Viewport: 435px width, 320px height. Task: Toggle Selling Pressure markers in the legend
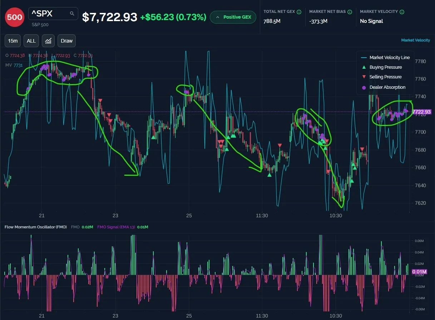pyautogui.click(x=381, y=77)
